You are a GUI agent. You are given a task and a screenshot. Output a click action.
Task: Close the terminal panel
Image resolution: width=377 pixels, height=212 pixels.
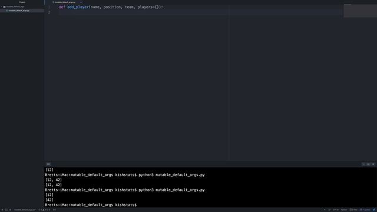point(373,164)
